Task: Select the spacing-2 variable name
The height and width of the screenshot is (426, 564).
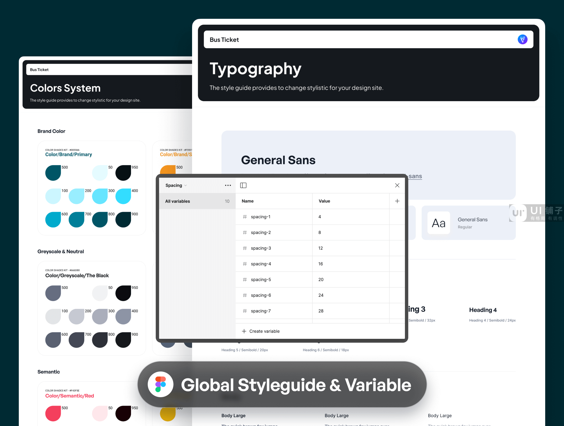Action: click(x=261, y=232)
